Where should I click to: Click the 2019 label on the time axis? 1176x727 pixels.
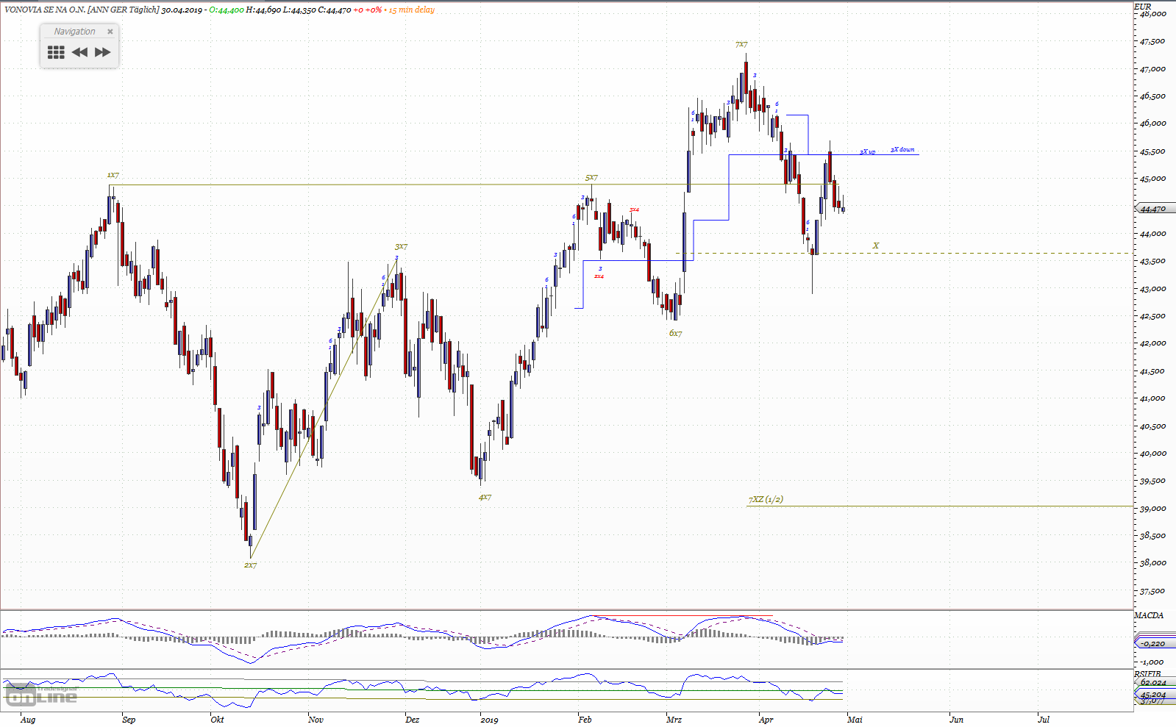click(x=489, y=720)
